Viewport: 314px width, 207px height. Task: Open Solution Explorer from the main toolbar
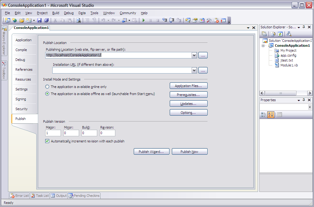click(188, 20)
